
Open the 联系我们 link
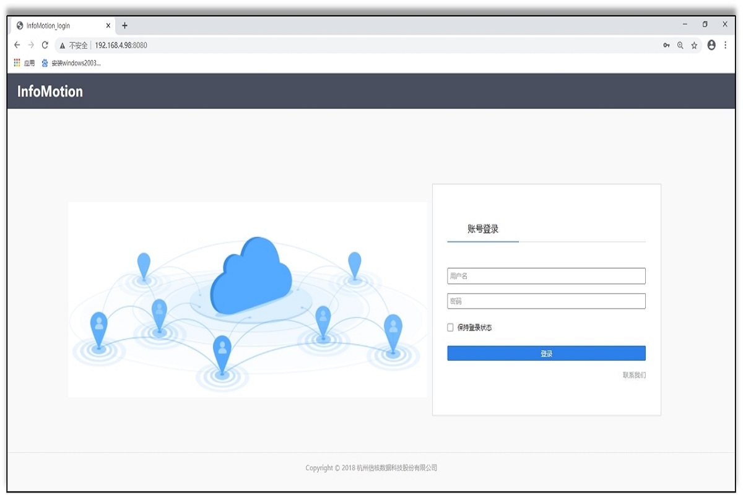click(634, 375)
